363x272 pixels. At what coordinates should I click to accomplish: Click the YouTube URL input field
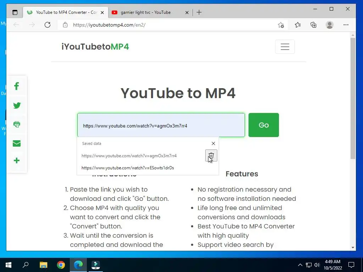161,125
